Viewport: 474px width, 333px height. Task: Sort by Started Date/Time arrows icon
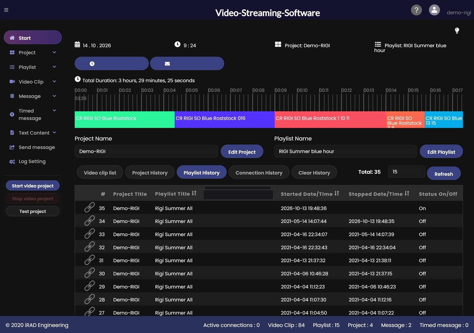pyautogui.click(x=337, y=193)
